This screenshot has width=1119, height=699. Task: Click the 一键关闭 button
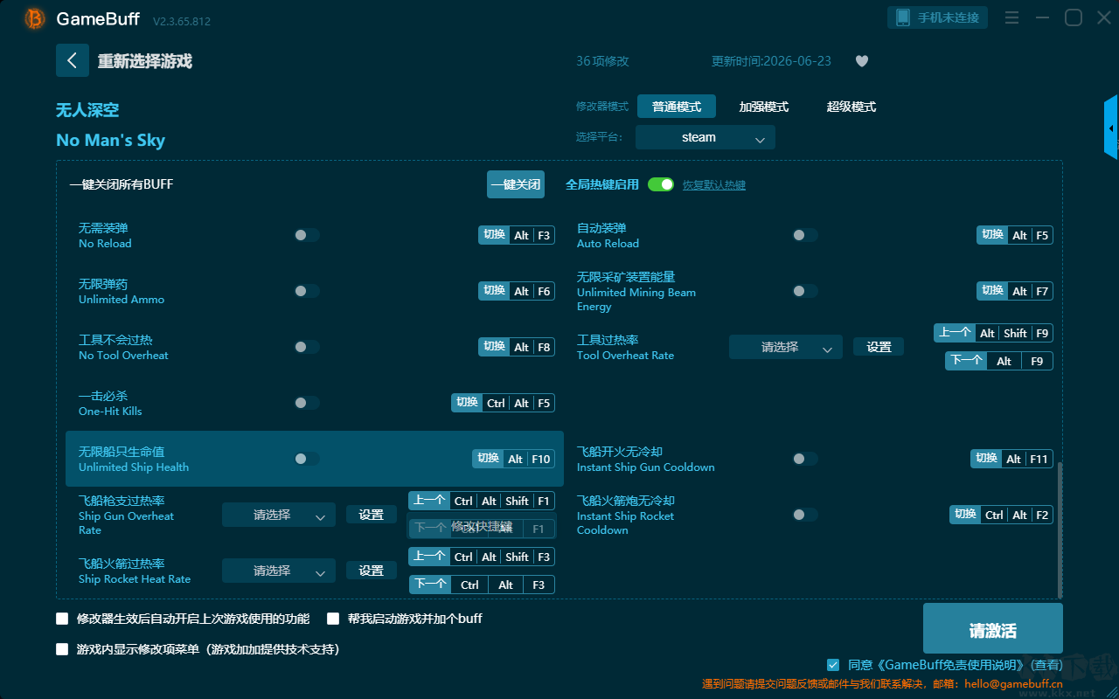(516, 184)
